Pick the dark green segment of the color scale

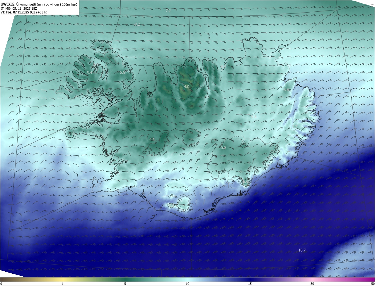coord(125,279)
